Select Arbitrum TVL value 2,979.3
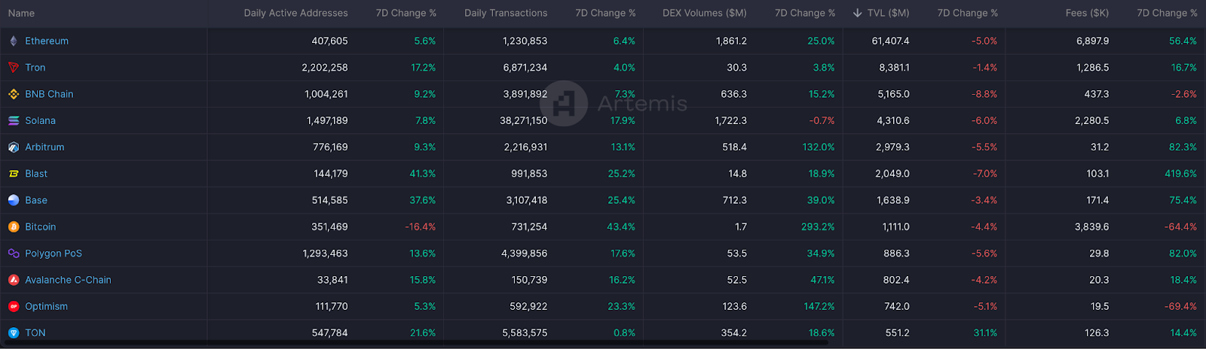 pyautogui.click(x=893, y=147)
